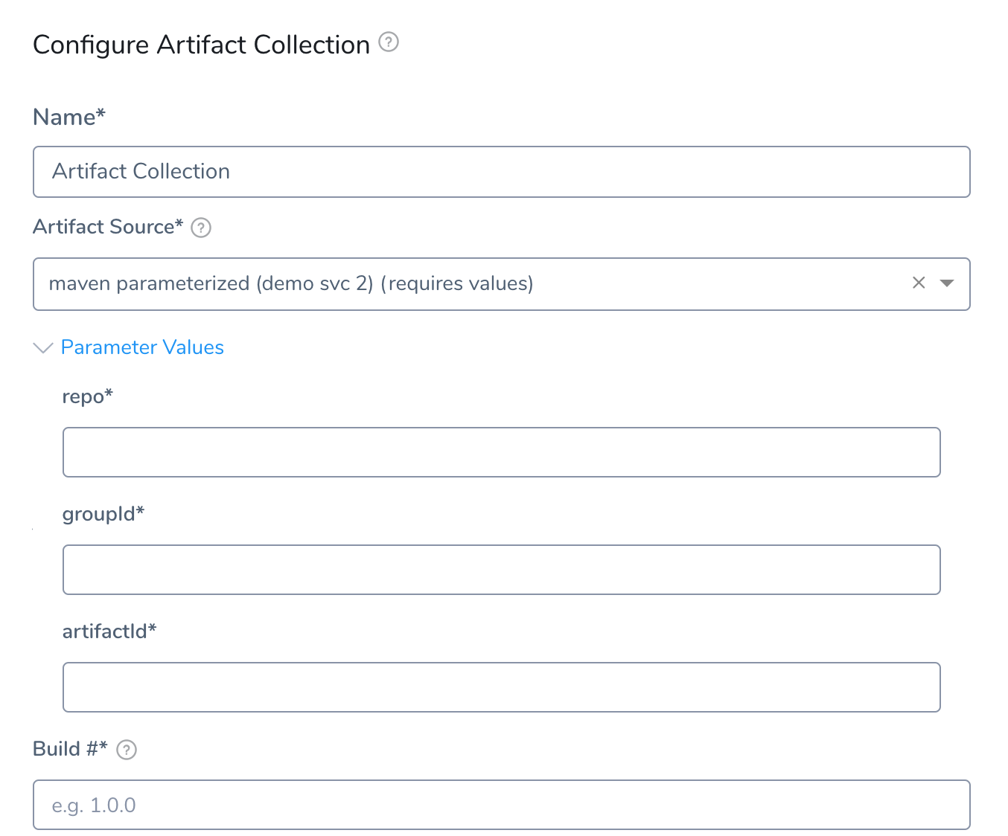
Task: Select the maven parameterized artifact source field
Action: click(x=501, y=283)
